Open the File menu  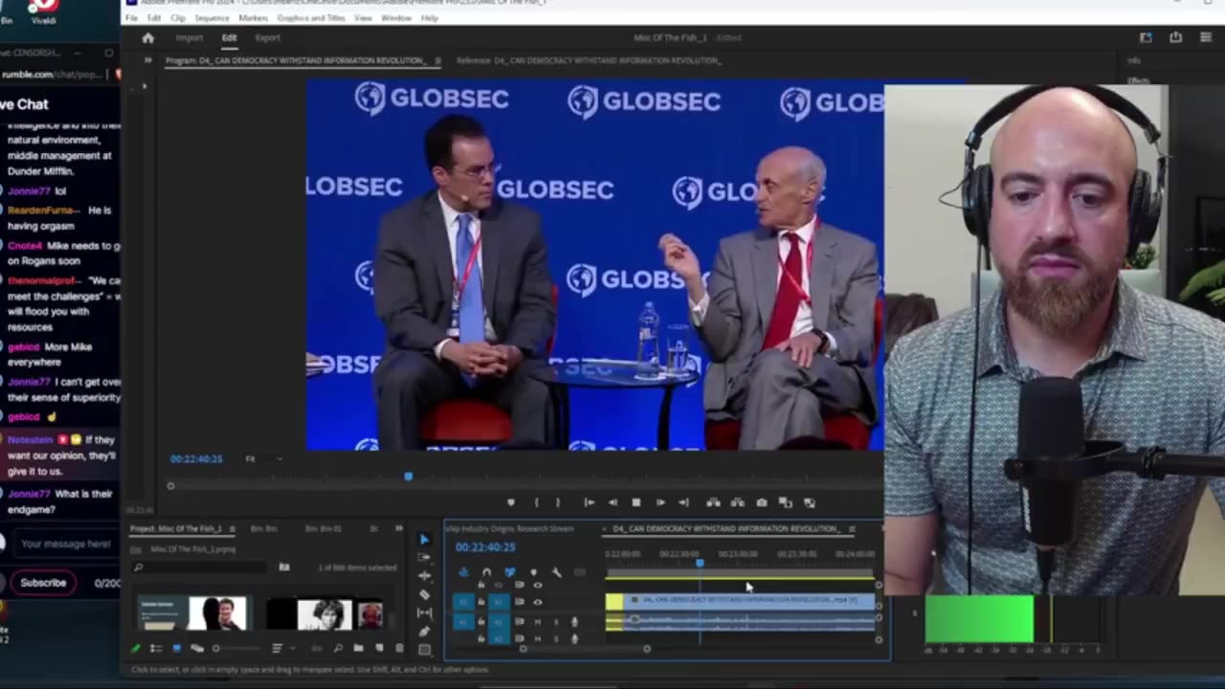(131, 18)
